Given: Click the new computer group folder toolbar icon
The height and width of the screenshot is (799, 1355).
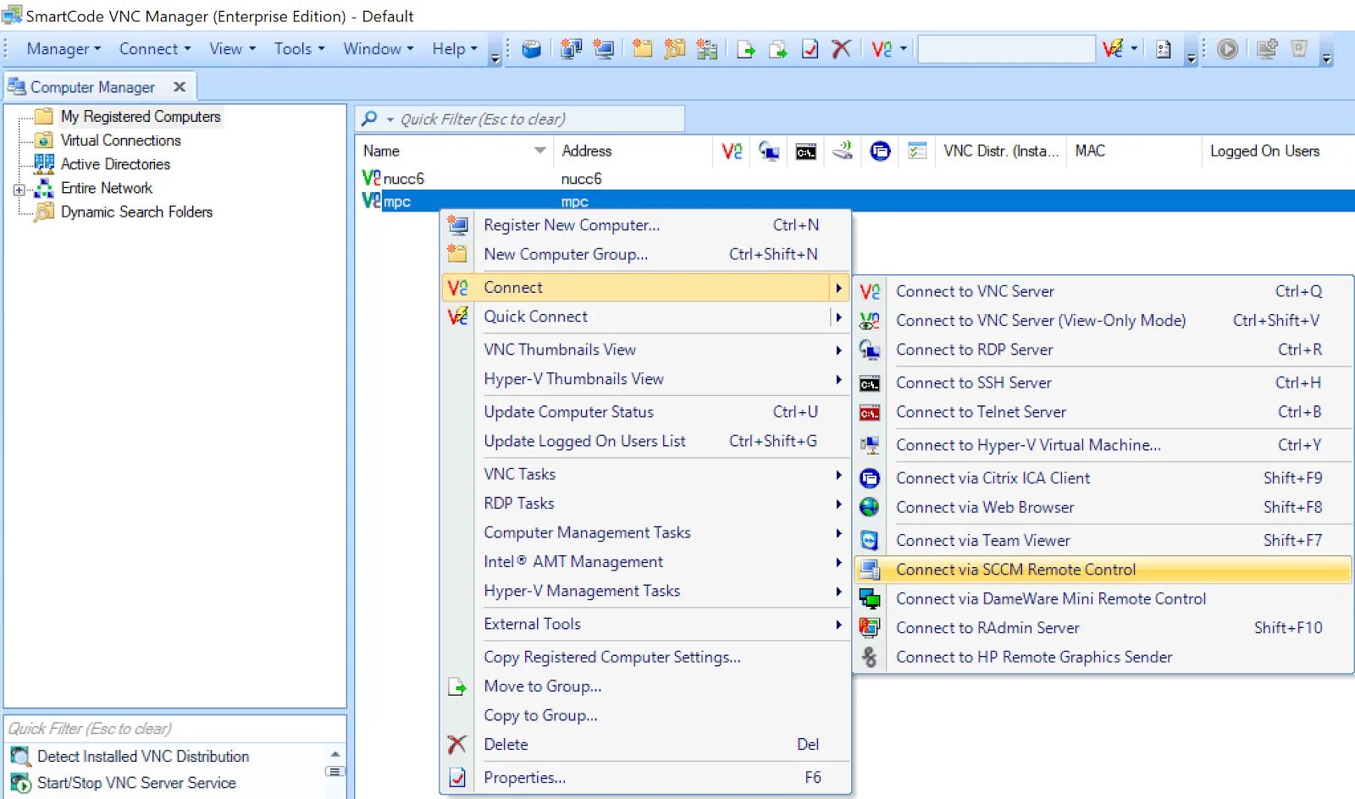Looking at the screenshot, I should pyautogui.click(x=643, y=49).
